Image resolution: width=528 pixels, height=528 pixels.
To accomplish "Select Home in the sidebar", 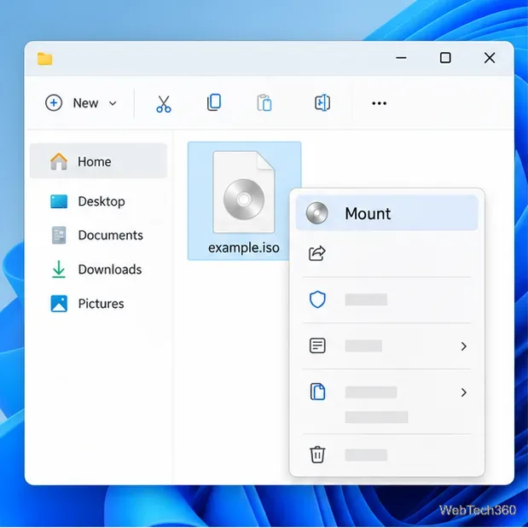I will (98, 161).
